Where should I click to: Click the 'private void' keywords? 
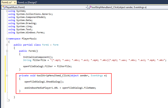[27, 76]
